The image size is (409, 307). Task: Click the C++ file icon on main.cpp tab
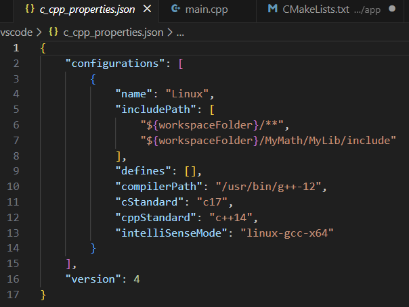176,9
